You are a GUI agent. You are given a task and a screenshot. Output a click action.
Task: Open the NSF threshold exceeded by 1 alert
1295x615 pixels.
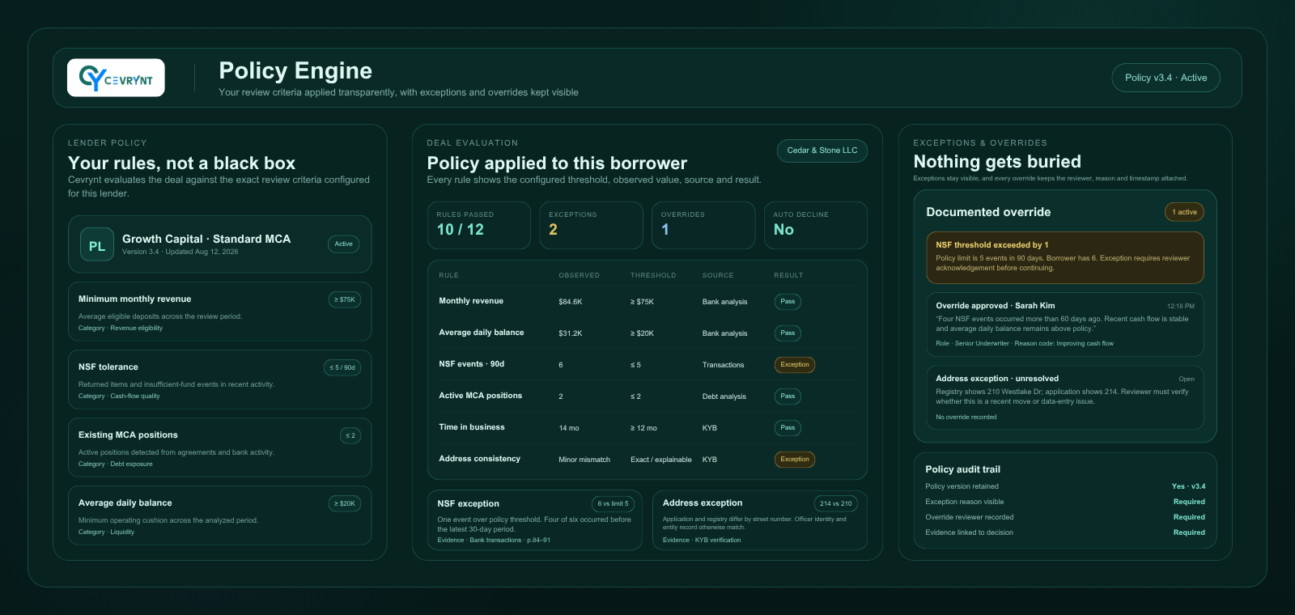point(1065,257)
